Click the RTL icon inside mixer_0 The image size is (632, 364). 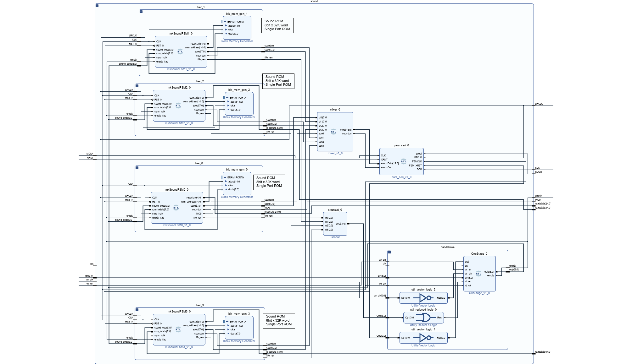point(333,132)
